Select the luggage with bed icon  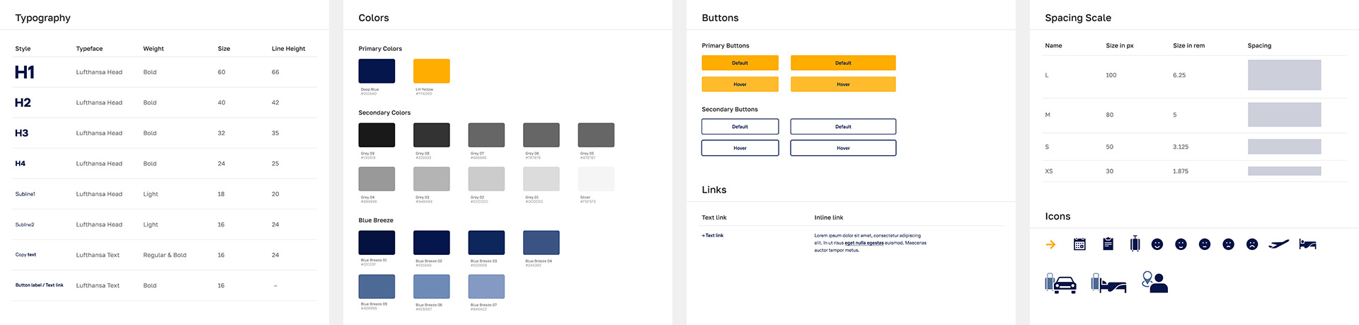click(x=1108, y=283)
